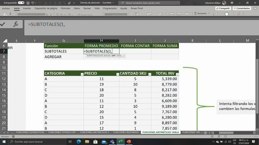Open Microsoft Teams from taskbar
Screen dimensions: 259x145
click(x=113, y=141)
